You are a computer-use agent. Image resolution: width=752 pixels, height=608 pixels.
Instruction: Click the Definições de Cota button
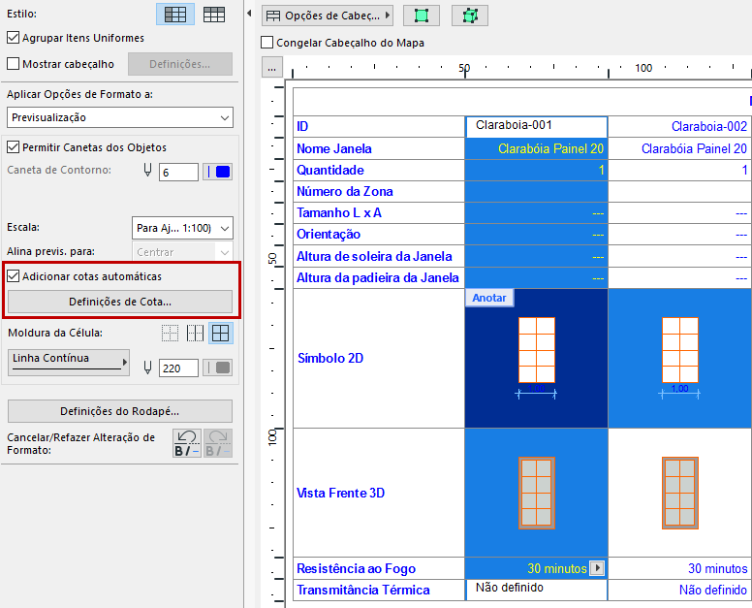(x=120, y=302)
